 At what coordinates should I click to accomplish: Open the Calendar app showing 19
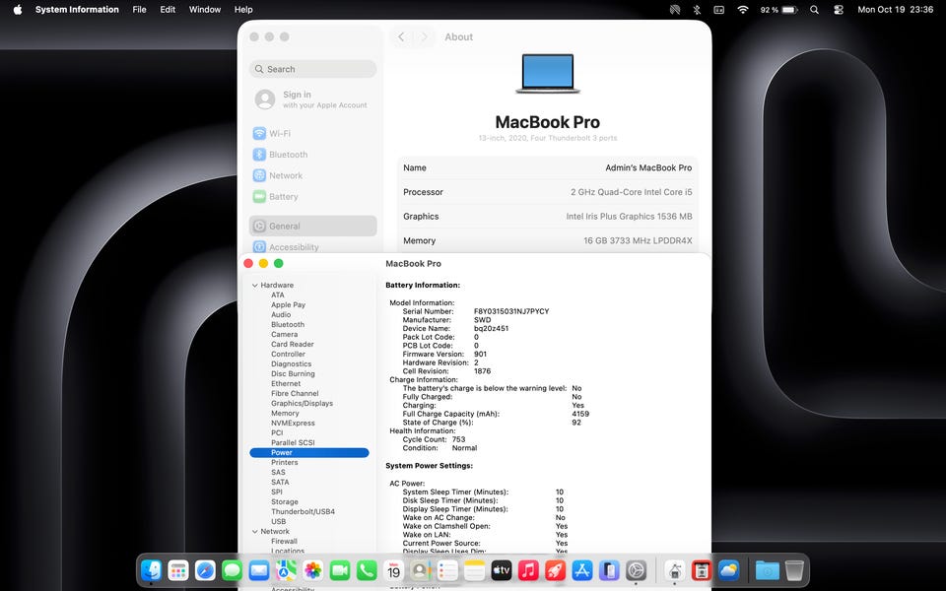[x=393, y=570]
